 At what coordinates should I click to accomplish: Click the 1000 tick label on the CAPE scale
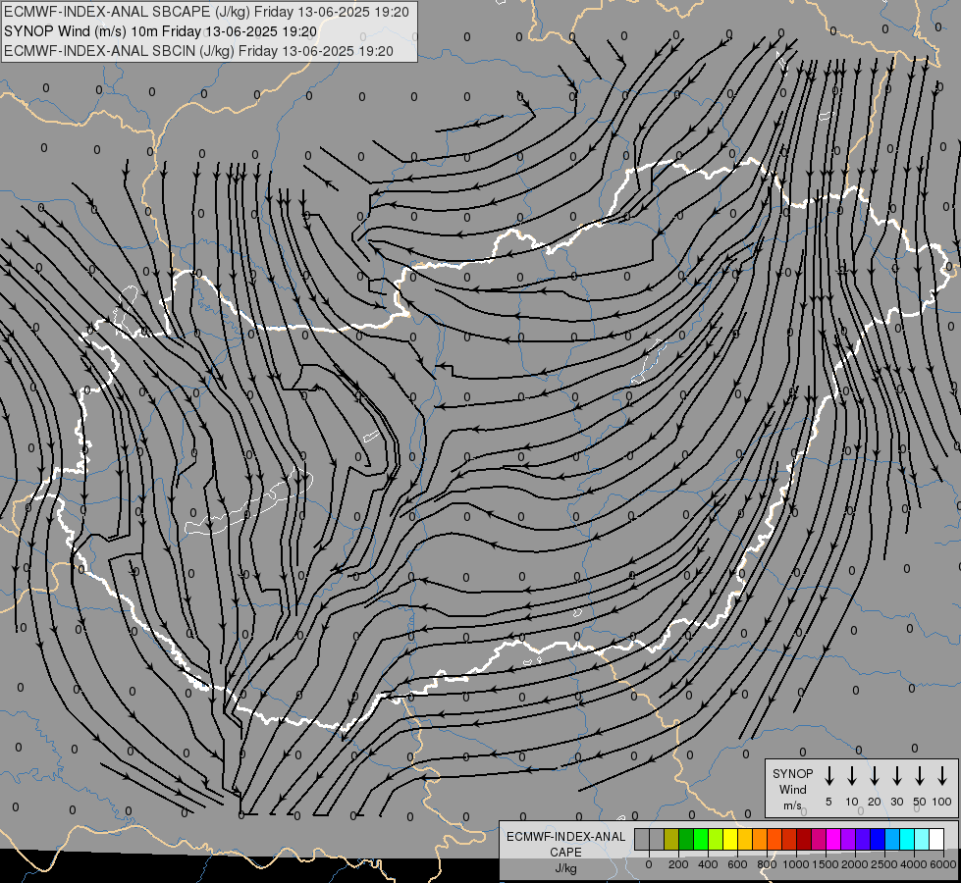point(796,864)
